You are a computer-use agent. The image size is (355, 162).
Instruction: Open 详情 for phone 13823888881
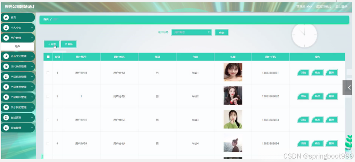[x=303, y=73]
